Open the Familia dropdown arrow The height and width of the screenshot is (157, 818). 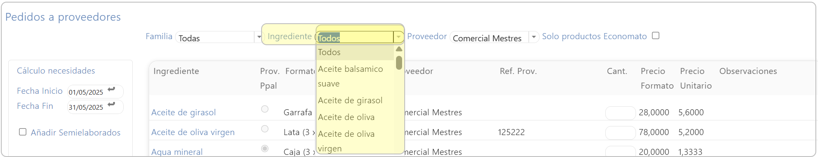(x=259, y=37)
